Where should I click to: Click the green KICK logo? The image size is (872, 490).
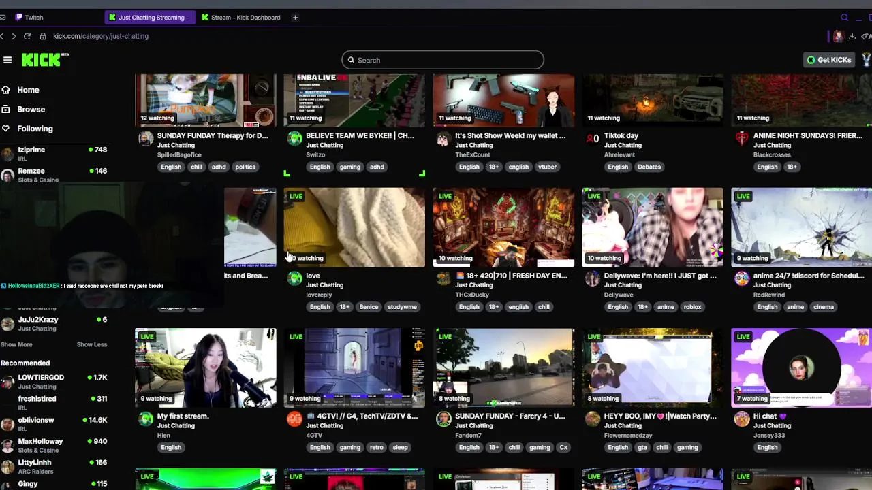44,60
